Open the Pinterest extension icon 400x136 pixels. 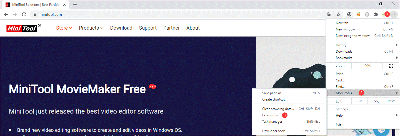coord(349,14)
